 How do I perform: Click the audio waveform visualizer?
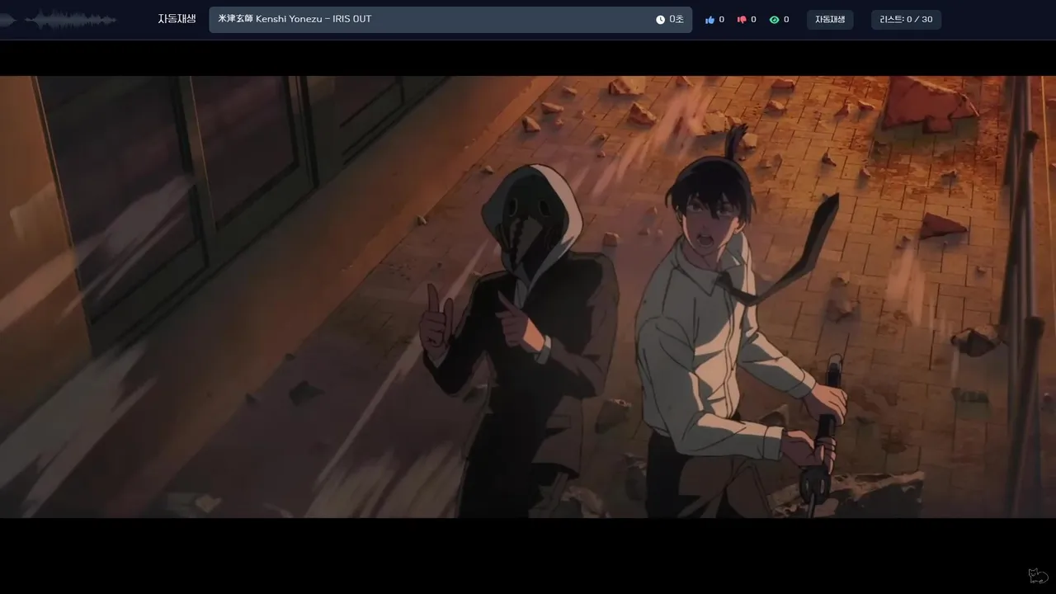pos(59,20)
